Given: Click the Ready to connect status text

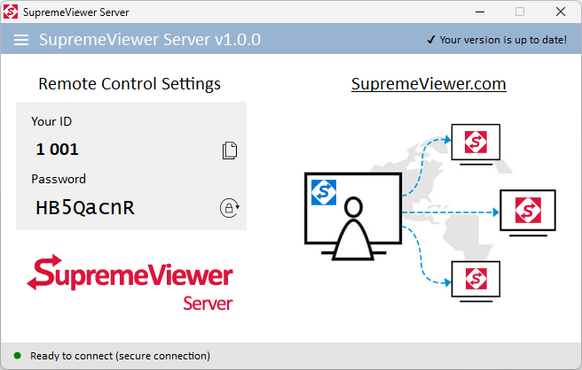Looking at the screenshot, I should (x=120, y=356).
